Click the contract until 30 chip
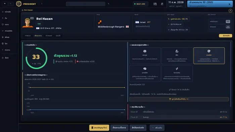Viewport: 235px width, 132px height. pos(178,29)
